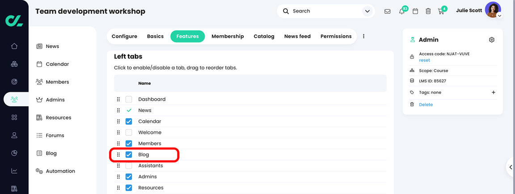Open the trash icon in the top bar

428,11
